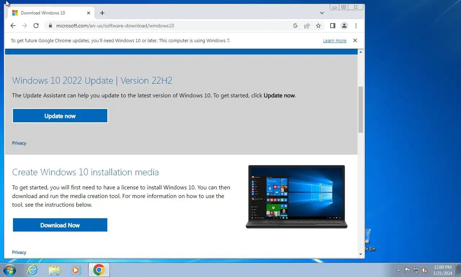Open a new tab with plus button
Viewport: 461px width, 277px height.
[x=102, y=13]
